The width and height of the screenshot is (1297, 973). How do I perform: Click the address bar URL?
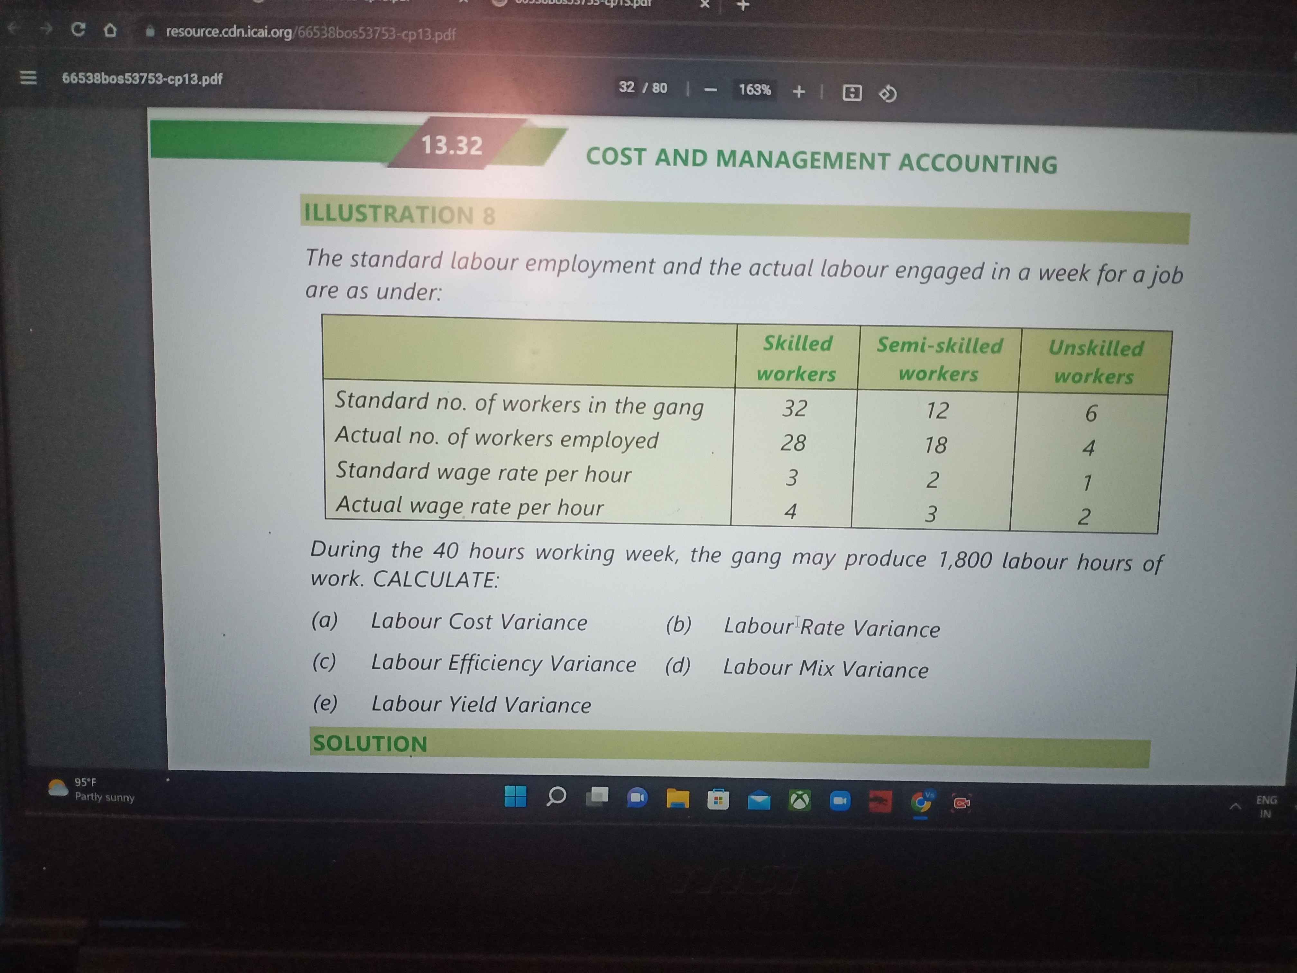coord(310,32)
